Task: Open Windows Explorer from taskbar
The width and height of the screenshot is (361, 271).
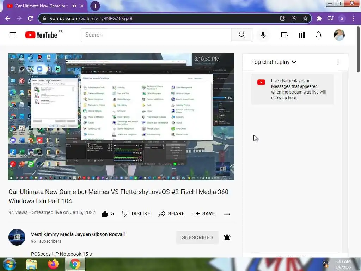Action: coord(31,264)
